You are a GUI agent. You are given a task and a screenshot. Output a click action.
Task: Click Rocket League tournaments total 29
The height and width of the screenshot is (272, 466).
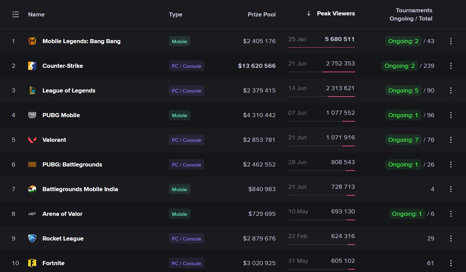[431, 238]
